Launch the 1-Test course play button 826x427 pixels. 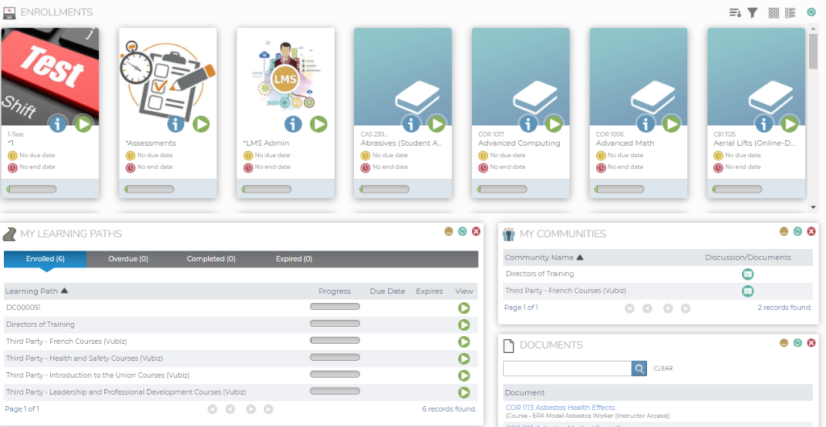coord(83,123)
